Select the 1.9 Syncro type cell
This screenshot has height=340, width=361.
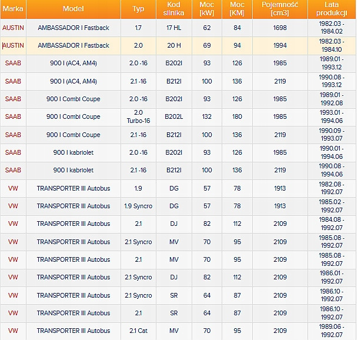click(138, 206)
